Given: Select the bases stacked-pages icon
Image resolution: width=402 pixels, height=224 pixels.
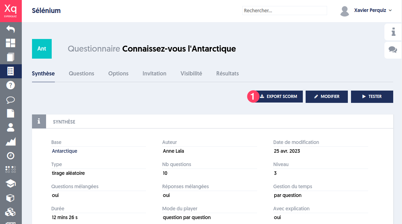Looking at the screenshot, I should (x=11, y=57).
